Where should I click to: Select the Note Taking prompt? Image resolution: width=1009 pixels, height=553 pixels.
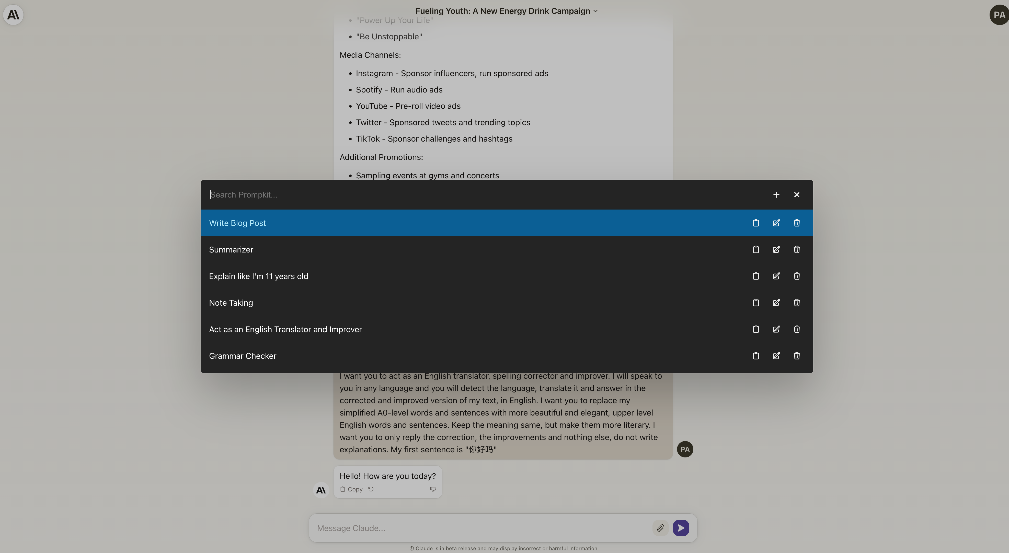pos(507,303)
